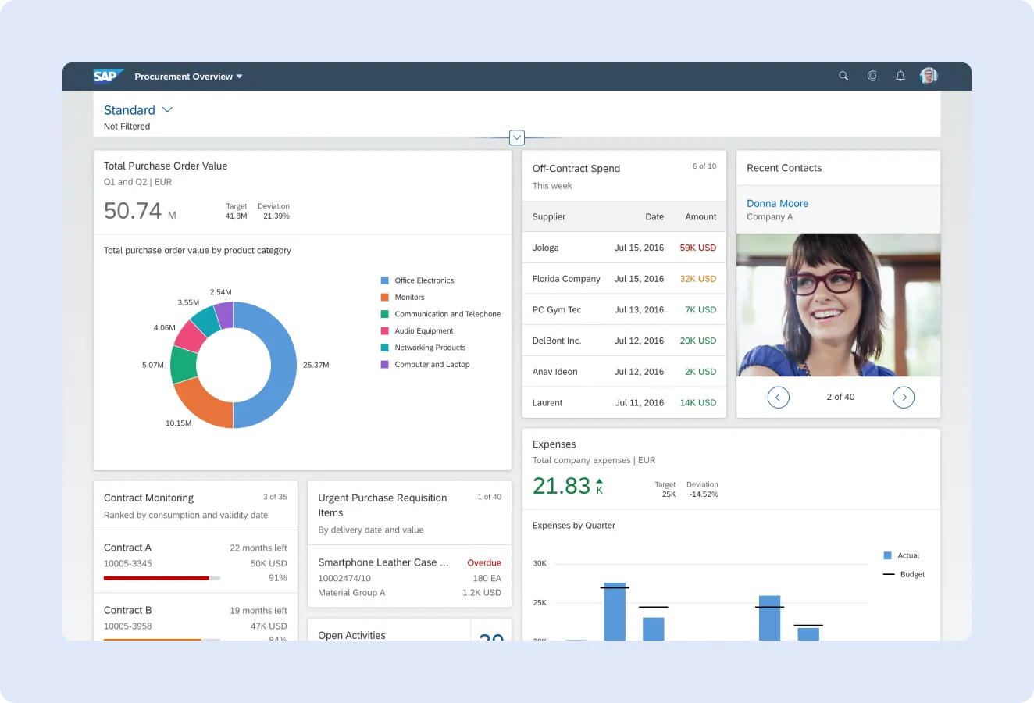1034x703 pixels.
Task: Go to the previous Recent Contact
Action: pos(778,397)
